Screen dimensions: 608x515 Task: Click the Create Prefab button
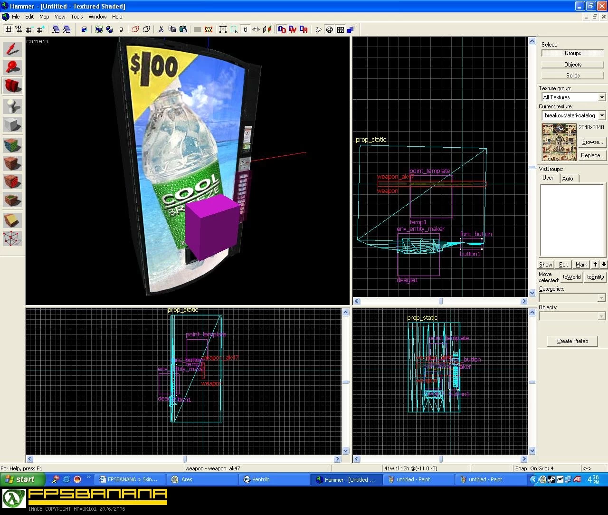point(573,341)
